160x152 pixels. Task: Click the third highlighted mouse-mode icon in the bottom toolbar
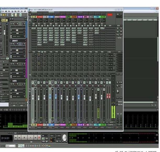pos(23,146)
